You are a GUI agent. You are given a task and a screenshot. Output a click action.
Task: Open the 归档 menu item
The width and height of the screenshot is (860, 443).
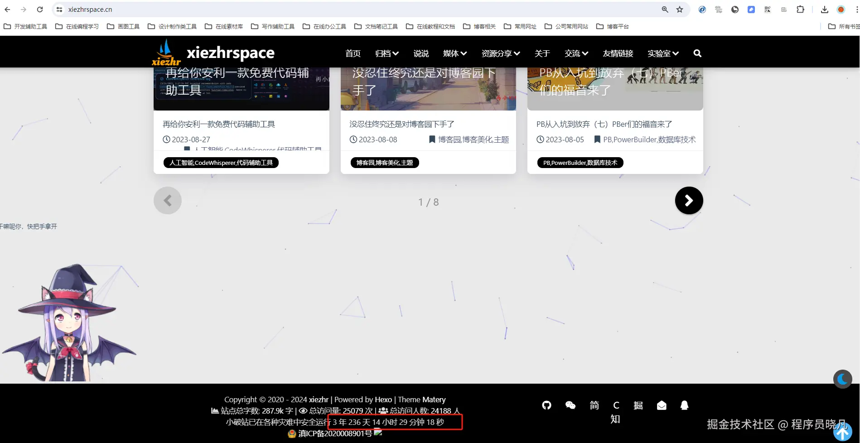pyautogui.click(x=386, y=53)
